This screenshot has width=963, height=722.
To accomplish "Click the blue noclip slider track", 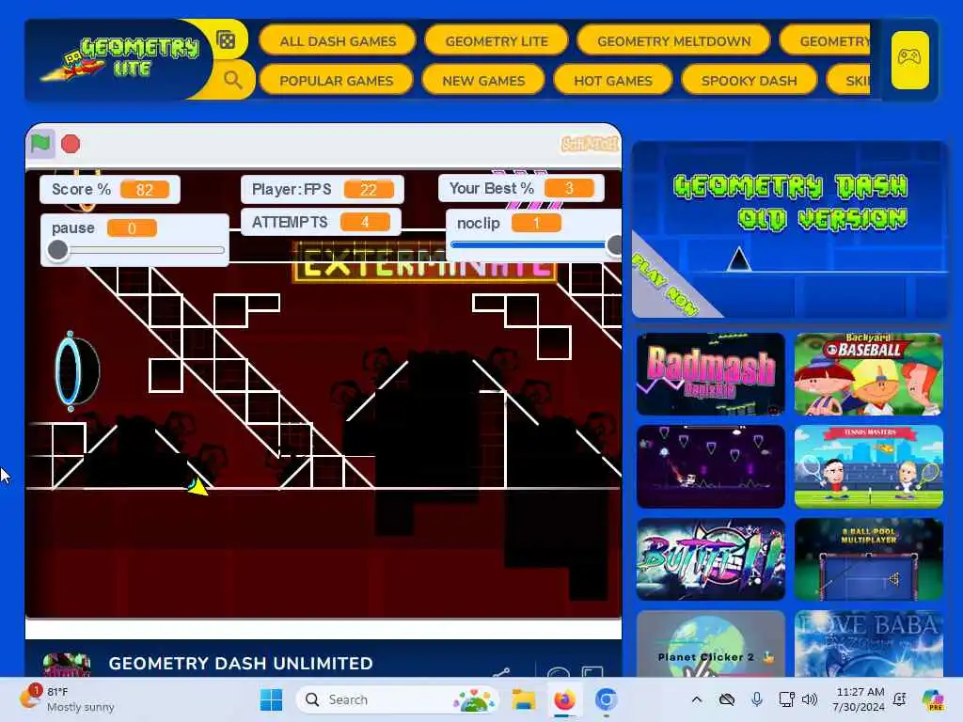I will [x=529, y=244].
